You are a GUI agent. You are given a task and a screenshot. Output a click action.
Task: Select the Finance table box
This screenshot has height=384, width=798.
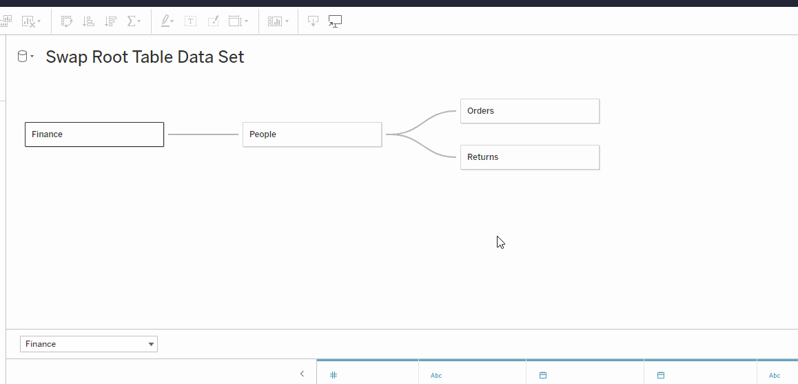point(94,134)
